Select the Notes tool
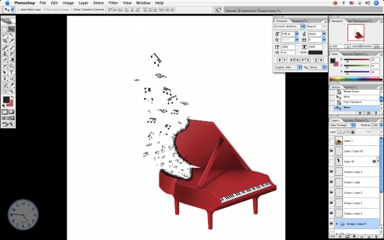Viewport: 384px width, 240px height. [x=4, y=85]
